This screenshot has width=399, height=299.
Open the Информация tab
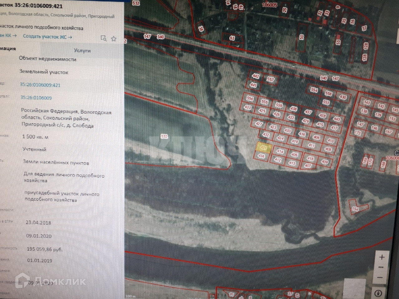[8, 49]
